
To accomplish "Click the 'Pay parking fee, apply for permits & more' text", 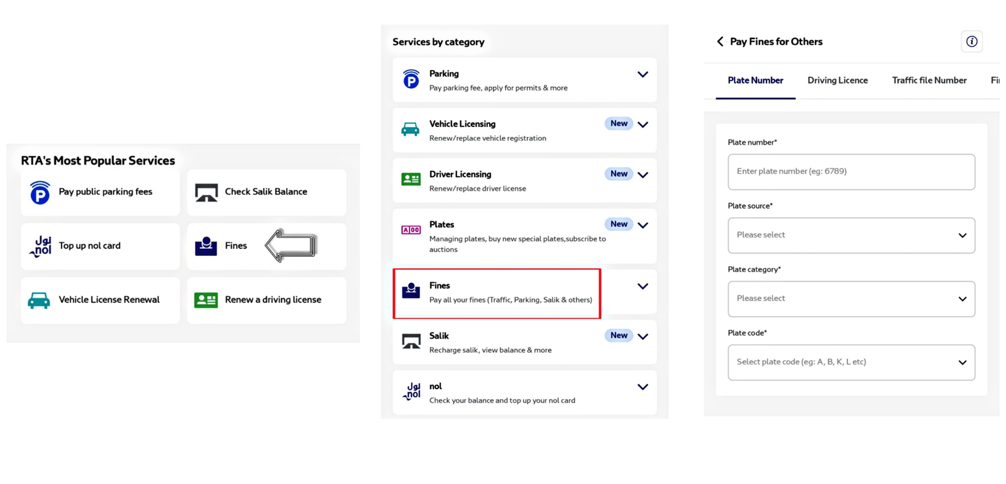I will point(498,88).
